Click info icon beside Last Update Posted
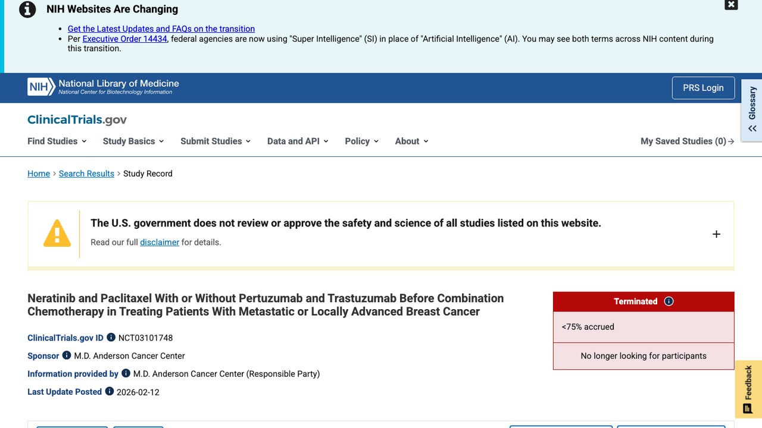 110,391
